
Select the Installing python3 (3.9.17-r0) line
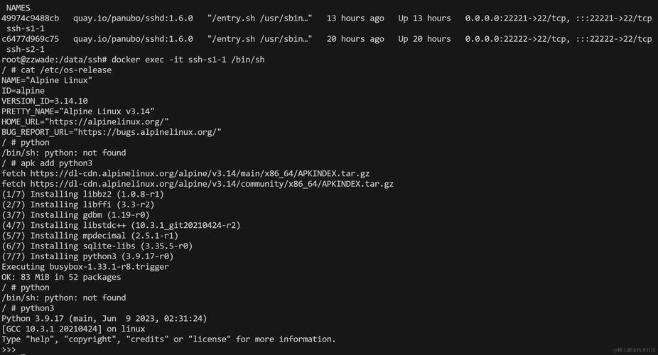[x=87, y=256]
